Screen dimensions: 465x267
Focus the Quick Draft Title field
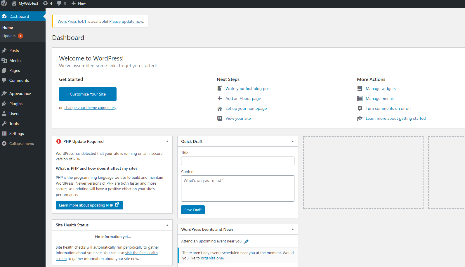[238, 161]
